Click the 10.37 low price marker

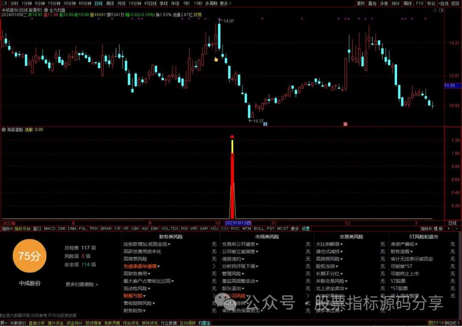click(258, 121)
